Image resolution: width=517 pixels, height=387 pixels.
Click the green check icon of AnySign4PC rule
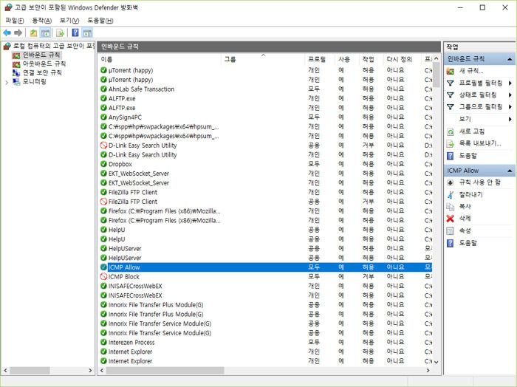pos(103,117)
